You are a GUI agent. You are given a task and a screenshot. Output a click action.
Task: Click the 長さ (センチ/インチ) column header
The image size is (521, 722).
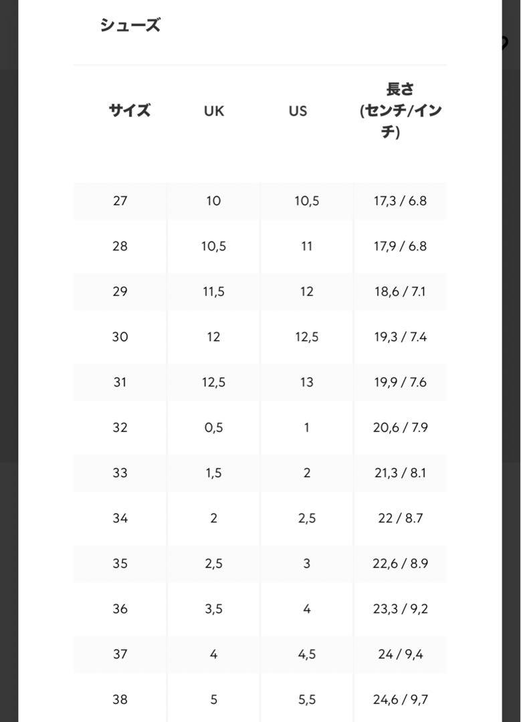point(401,110)
